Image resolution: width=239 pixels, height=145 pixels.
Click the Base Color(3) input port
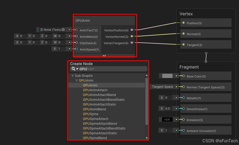point(184,76)
